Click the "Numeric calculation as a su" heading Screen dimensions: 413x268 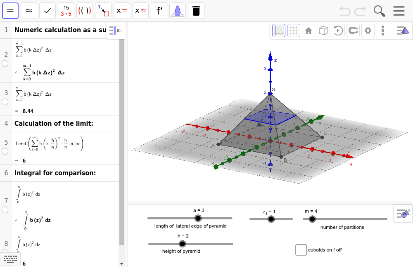coord(60,30)
